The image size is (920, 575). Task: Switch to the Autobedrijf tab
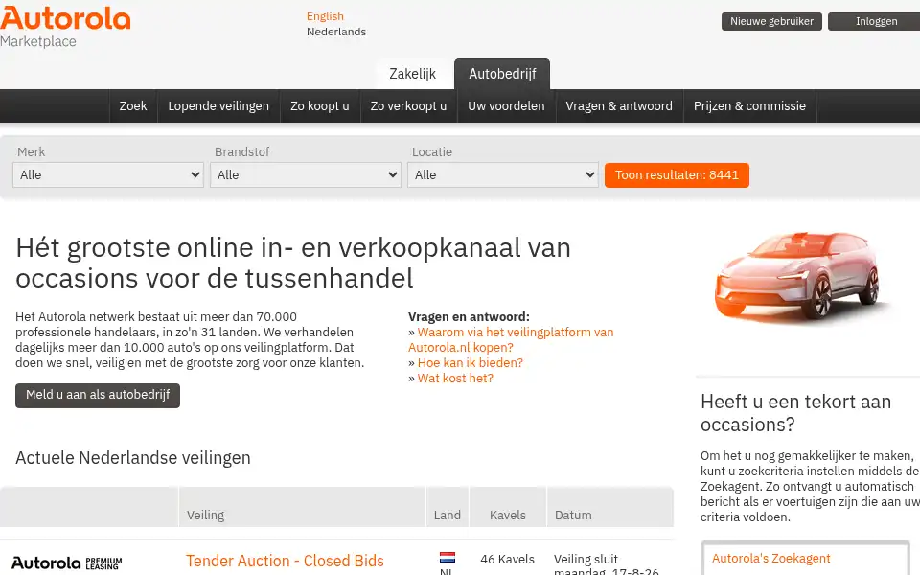coord(502,74)
